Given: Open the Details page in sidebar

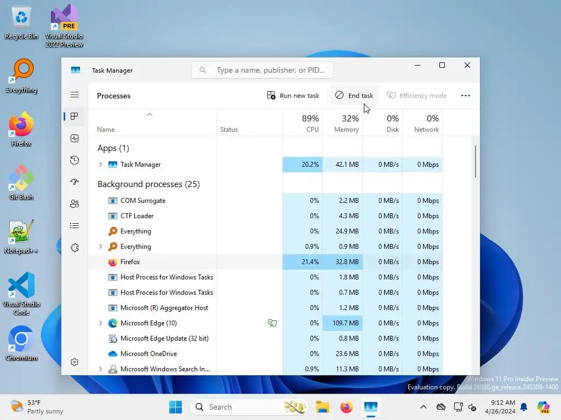Looking at the screenshot, I should (x=75, y=226).
